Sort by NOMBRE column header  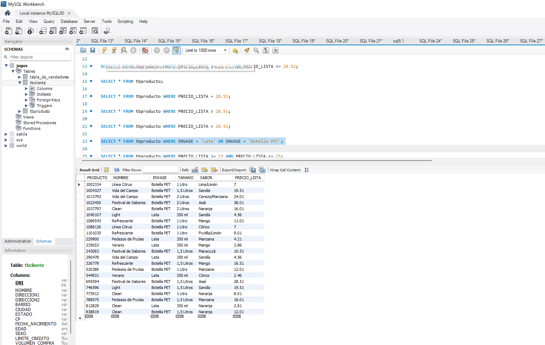tap(130, 178)
